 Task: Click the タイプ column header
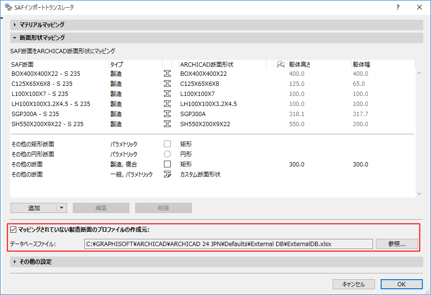[x=136, y=64]
